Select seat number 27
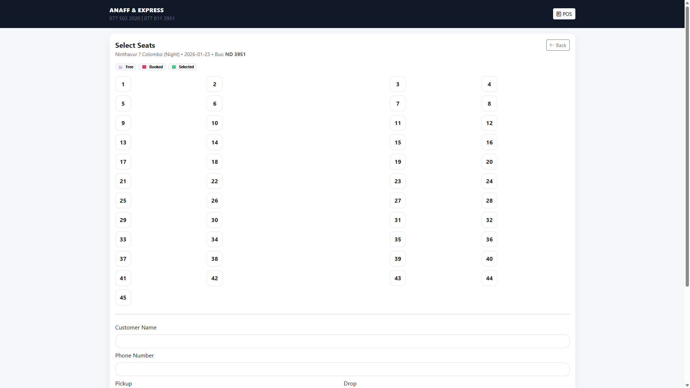Viewport: 690px width, 388px height. (397, 200)
